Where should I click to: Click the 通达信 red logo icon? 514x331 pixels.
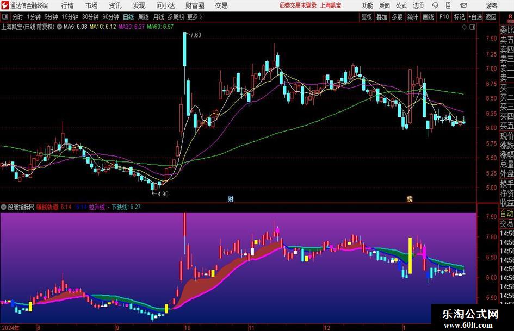5,5
